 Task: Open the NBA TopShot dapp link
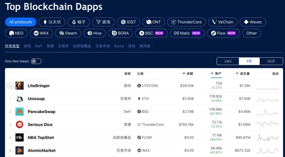[41, 138]
